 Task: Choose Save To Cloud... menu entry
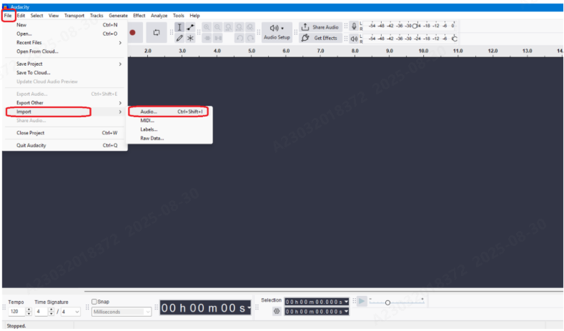click(x=65, y=73)
